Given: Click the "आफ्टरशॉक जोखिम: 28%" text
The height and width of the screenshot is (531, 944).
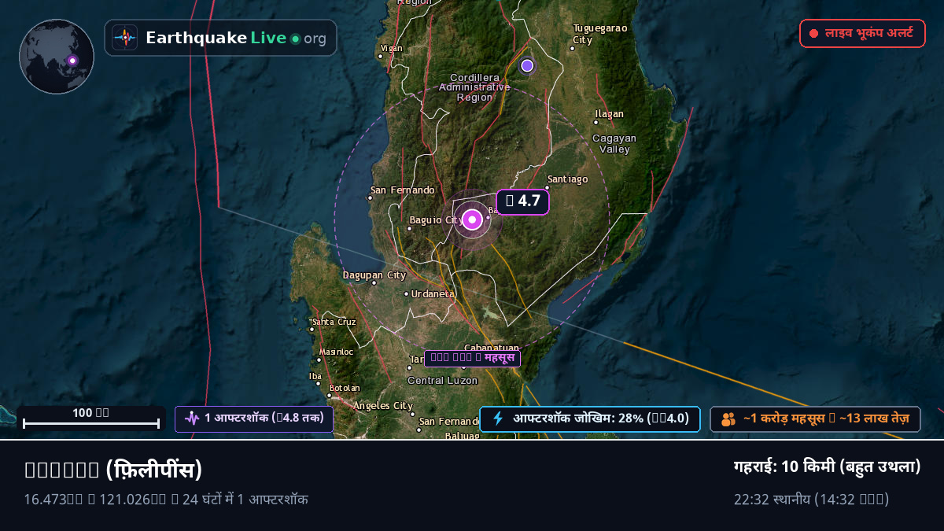Looking at the screenshot, I should [x=602, y=419].
